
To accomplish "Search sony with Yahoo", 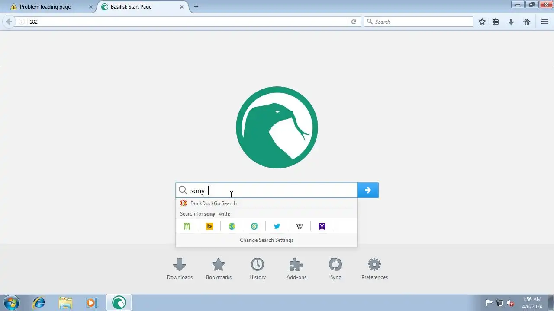I will pos(322,226).
